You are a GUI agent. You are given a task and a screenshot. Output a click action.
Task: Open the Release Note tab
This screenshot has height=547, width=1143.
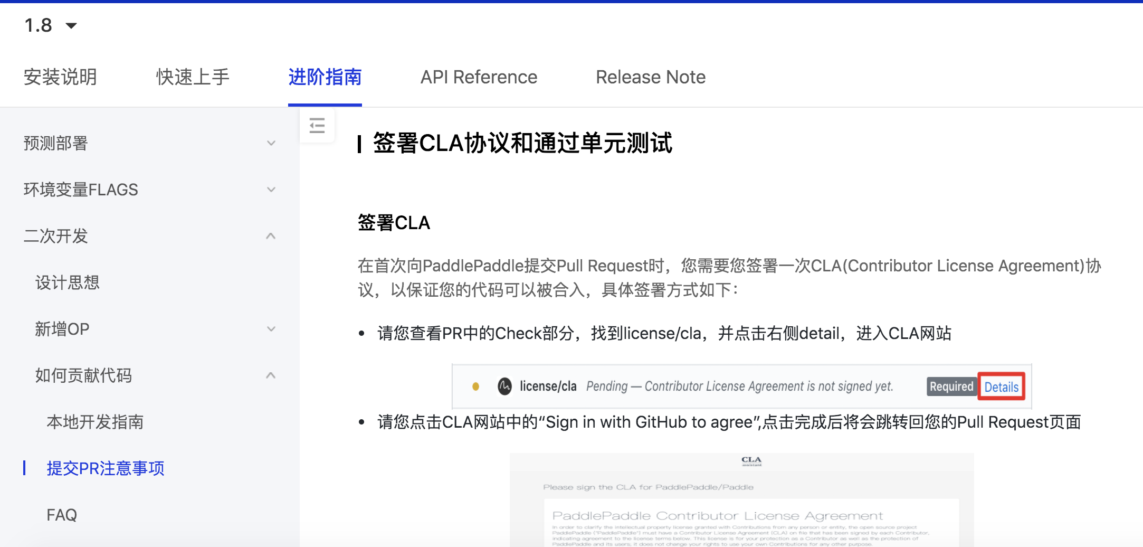[x=651, y=77]
